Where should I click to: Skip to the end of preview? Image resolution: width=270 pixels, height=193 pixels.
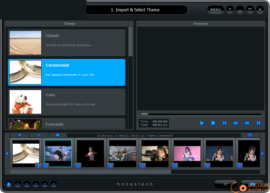(x=258, y=123)
